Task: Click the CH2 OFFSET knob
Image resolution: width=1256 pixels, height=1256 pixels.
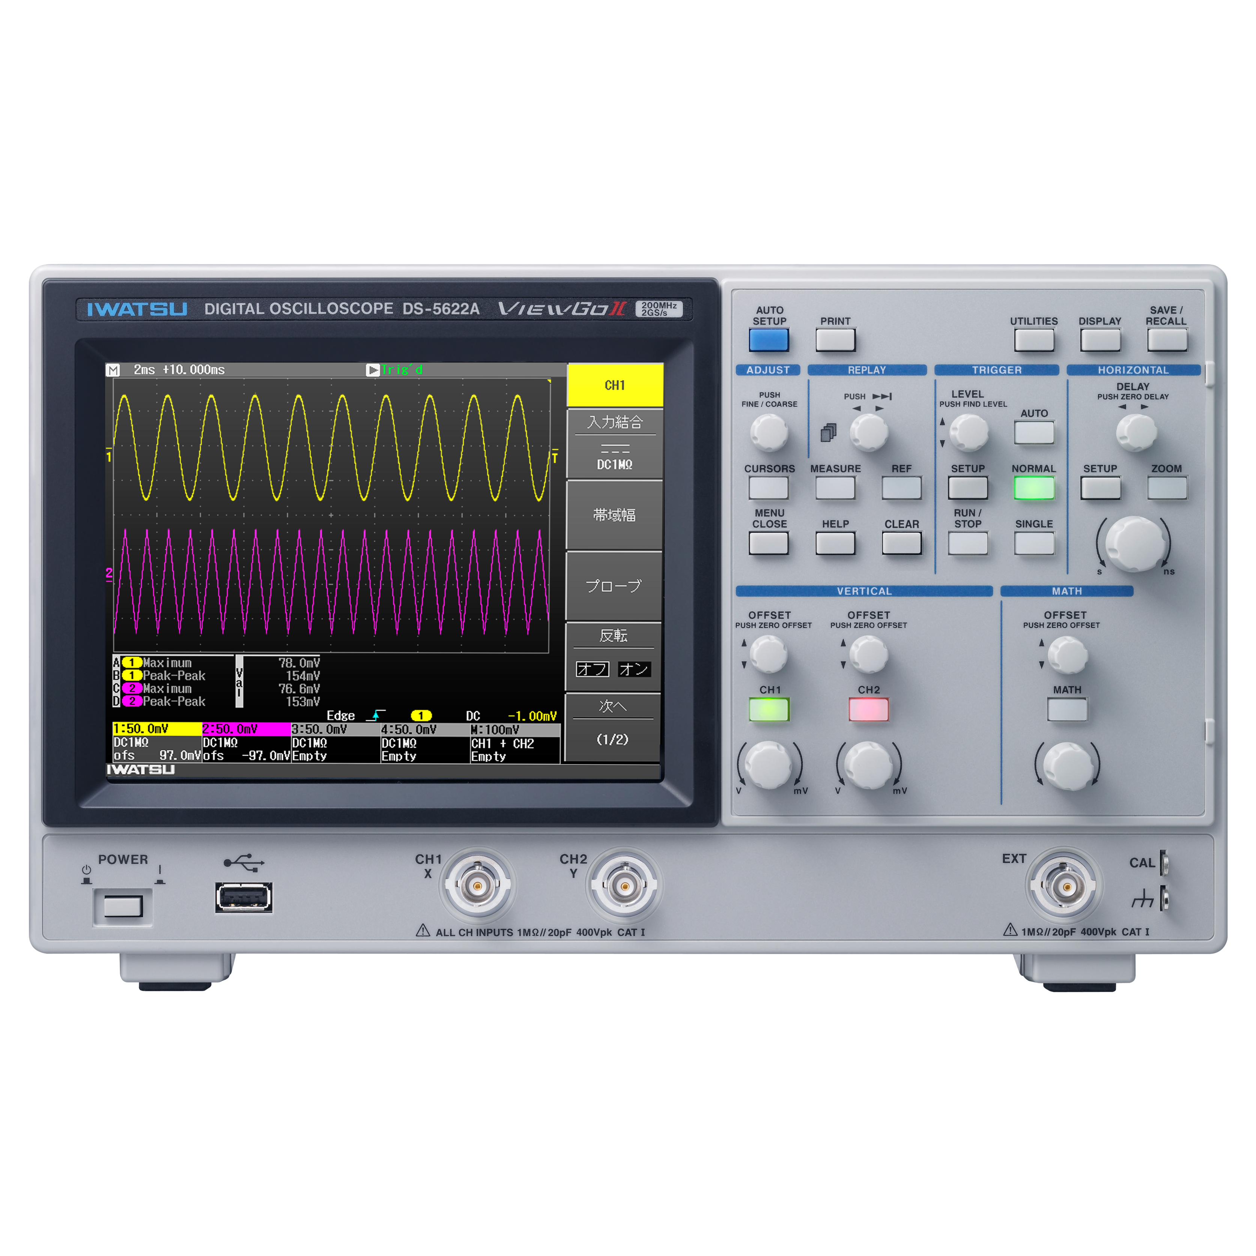Action: 868,654
